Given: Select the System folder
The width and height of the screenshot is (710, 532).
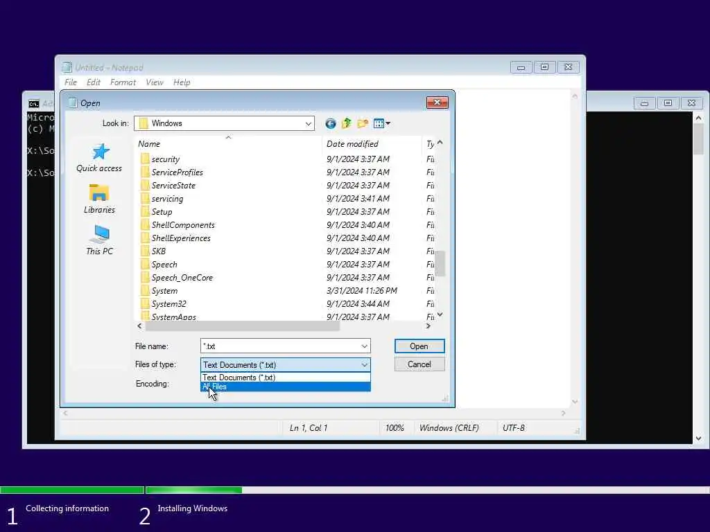Looking at the screenshot, I should coord(159,291).
